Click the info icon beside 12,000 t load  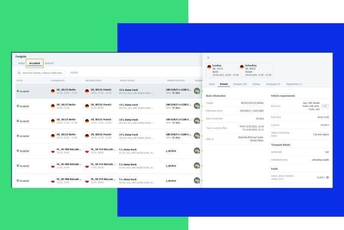(327, 177)
